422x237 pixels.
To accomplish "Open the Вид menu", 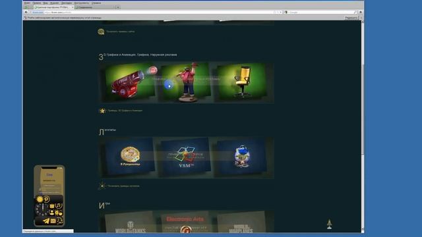I will tap(45, 3).
